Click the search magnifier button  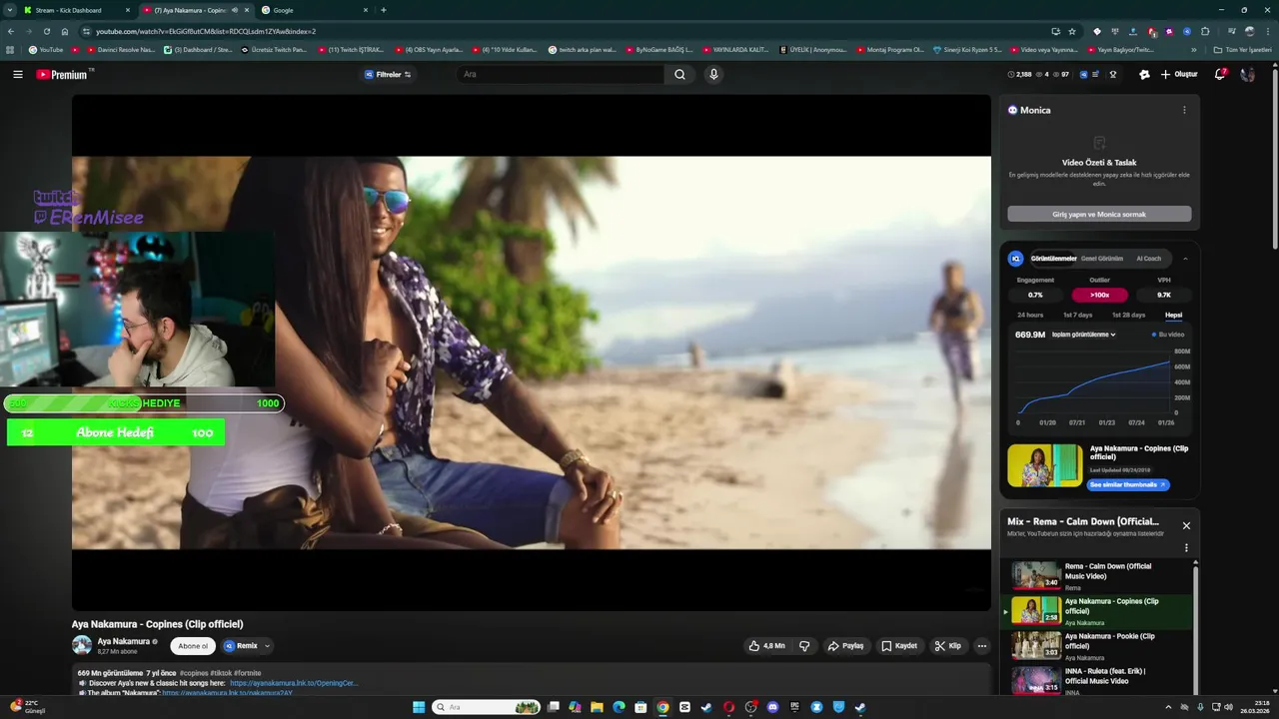(680, 75)
